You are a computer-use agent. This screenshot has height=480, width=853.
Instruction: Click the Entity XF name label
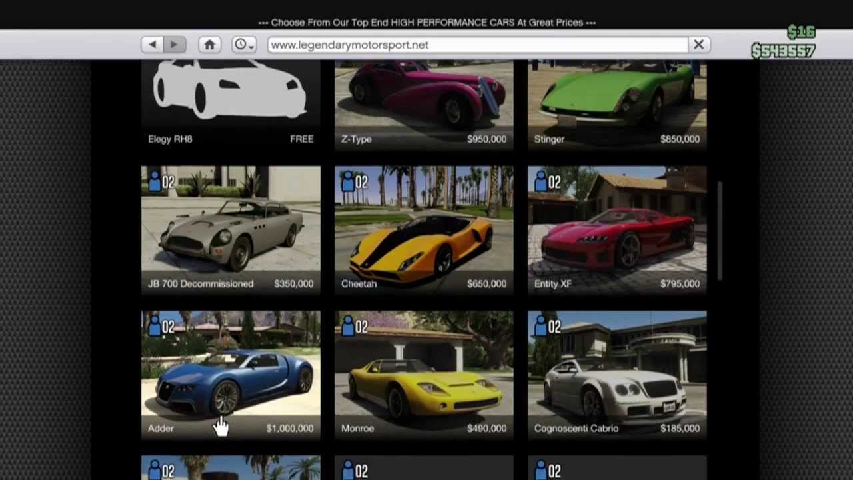pyautogui.click(x=552, y=284)
